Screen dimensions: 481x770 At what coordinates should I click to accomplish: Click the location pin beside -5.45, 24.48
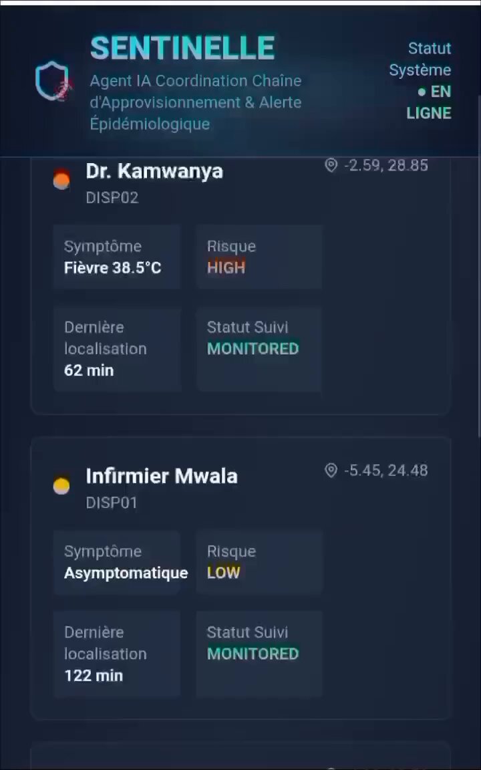[x=331, y=471]
